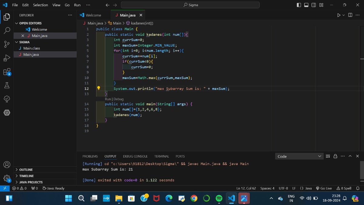Open the File menu
Viewport: 364px width, 205px height.
pos(15,5)
